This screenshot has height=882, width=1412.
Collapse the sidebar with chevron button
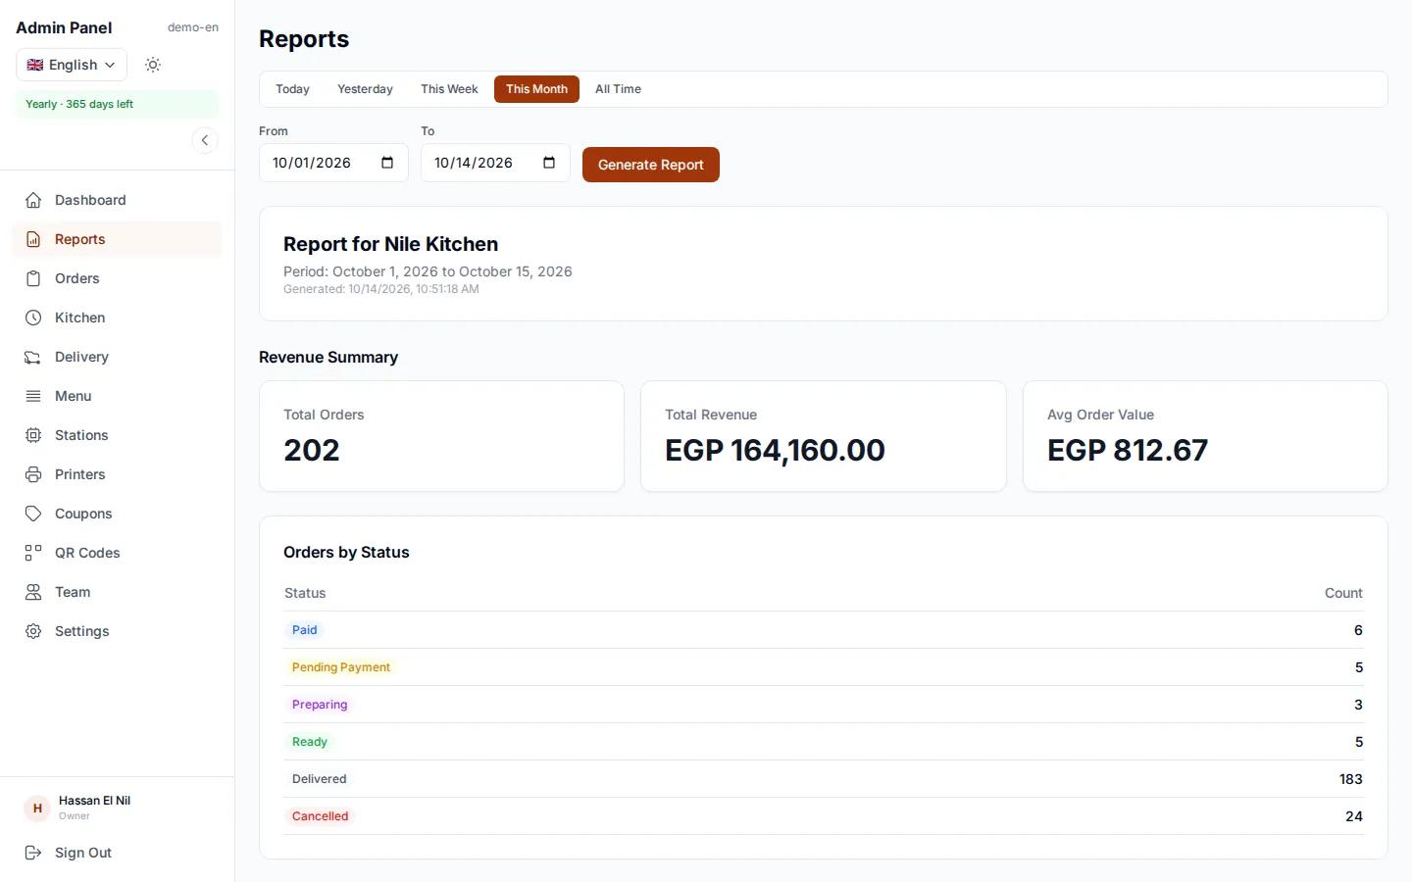click(x=205, y=140)
